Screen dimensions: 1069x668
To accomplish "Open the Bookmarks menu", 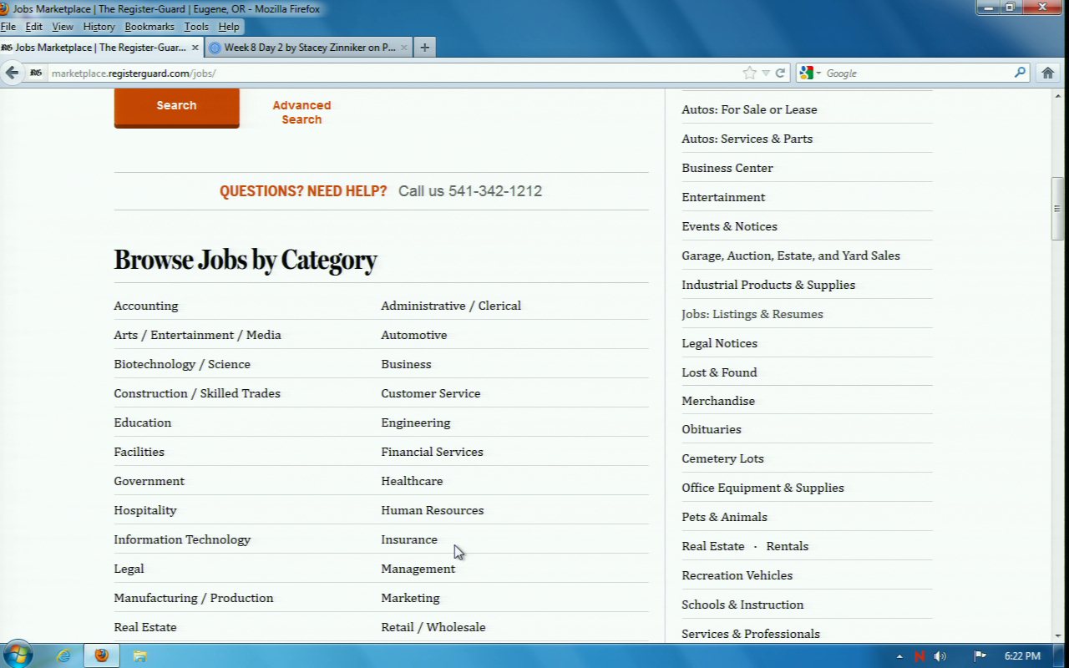I will tap(149, 27).
